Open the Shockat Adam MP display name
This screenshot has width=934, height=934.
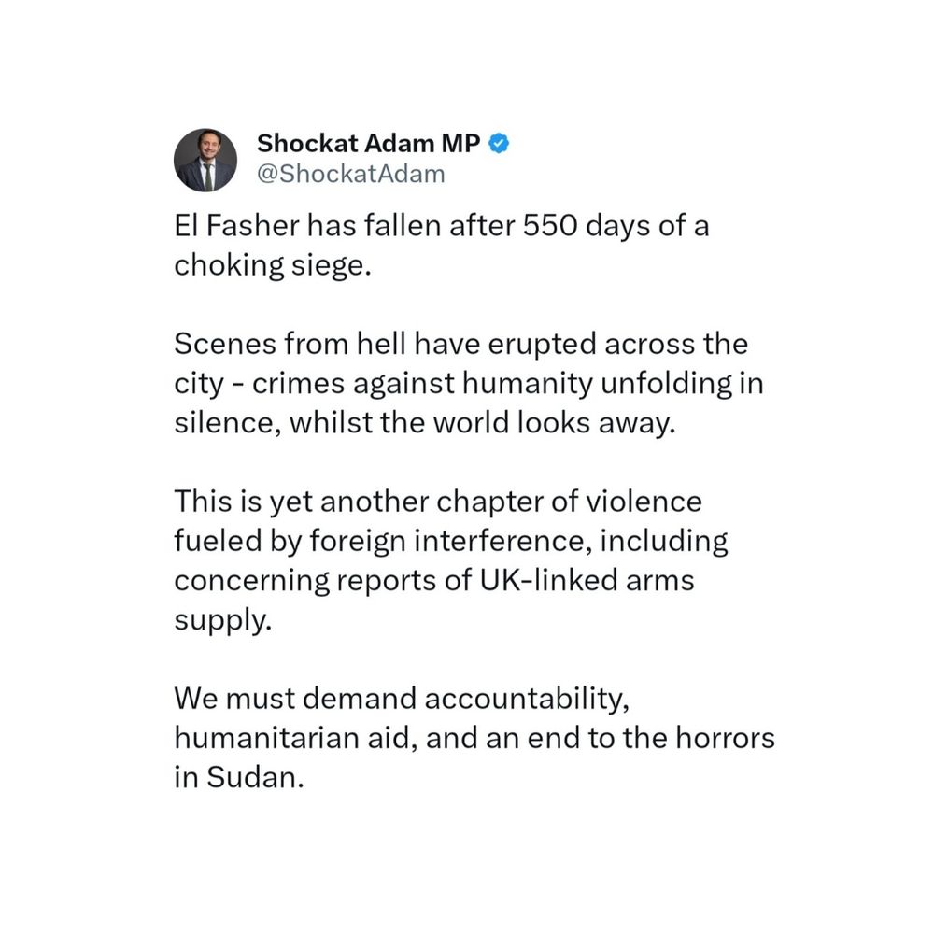370,144
